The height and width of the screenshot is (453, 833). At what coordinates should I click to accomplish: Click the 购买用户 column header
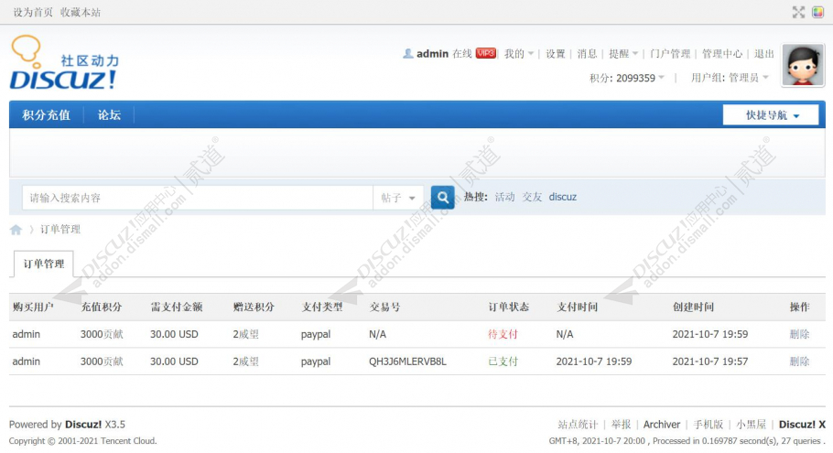click(33, 307)
